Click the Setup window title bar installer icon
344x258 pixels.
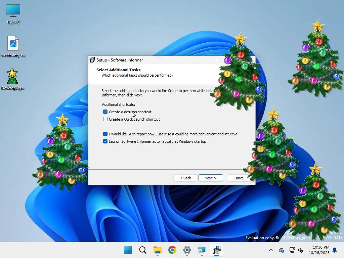click(92, 60)
